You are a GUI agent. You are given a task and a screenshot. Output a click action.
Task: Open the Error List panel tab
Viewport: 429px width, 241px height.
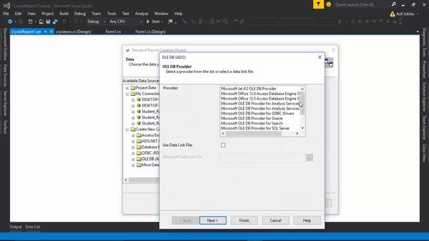click(x=33, y=227)
